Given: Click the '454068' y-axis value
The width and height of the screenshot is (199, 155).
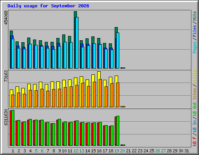Looking at the screenshot, I should click(6, 17).
